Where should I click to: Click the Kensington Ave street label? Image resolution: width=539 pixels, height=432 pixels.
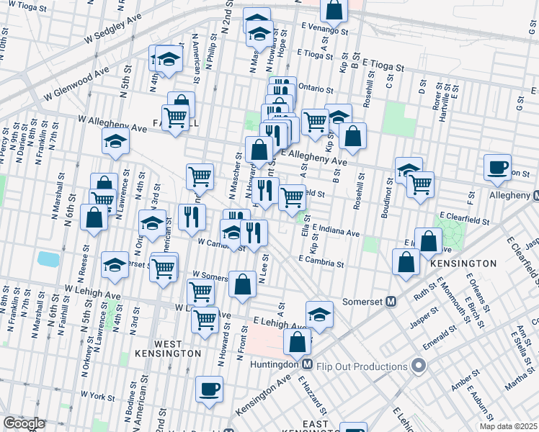[262, 395]
